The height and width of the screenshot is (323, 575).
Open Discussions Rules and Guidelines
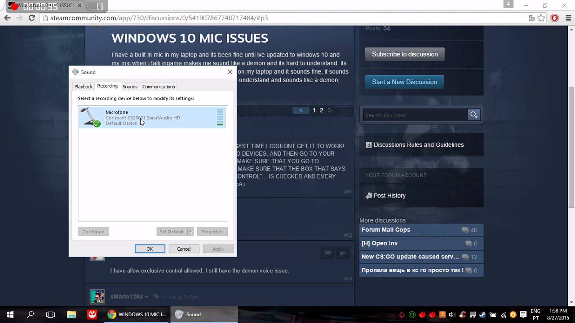pyautogui.click(x=419, y=145)
